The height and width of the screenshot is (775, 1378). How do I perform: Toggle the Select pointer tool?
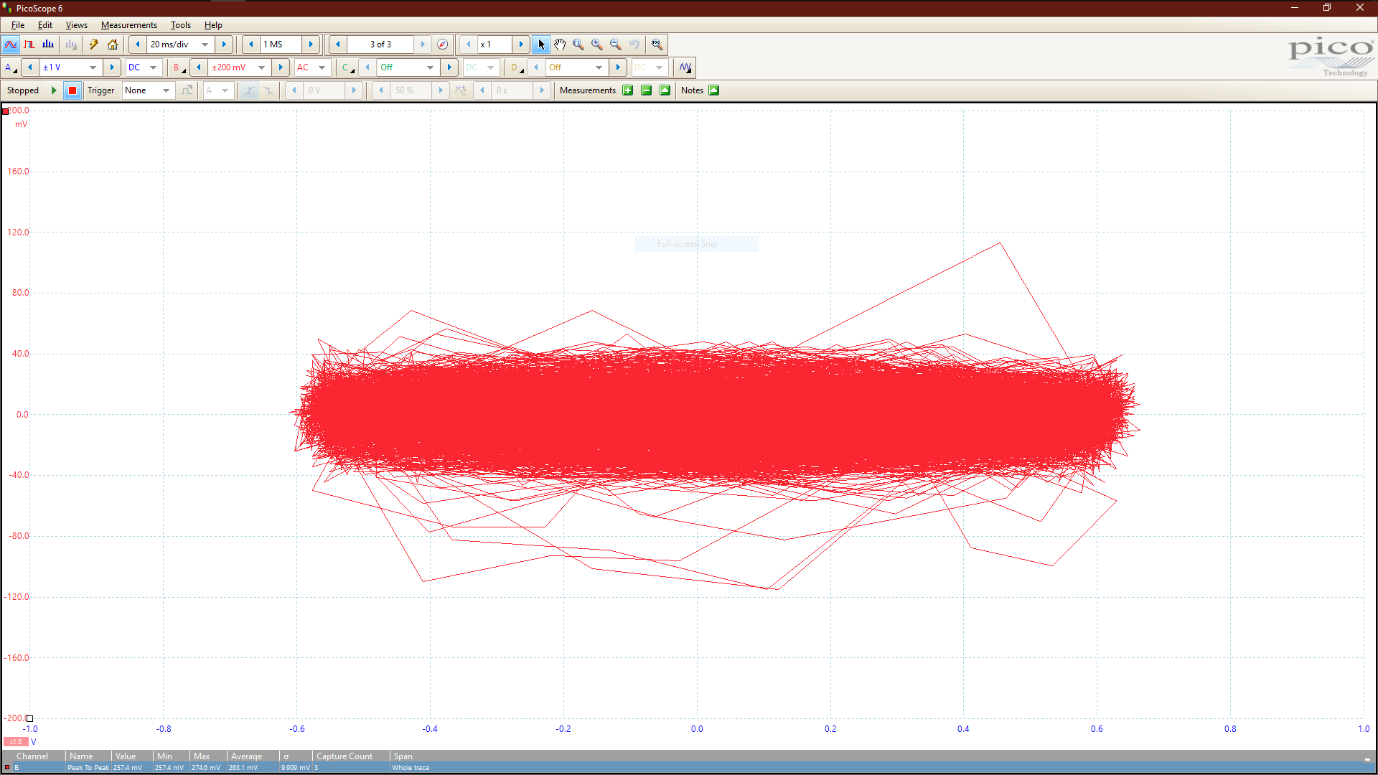point(541,44)
